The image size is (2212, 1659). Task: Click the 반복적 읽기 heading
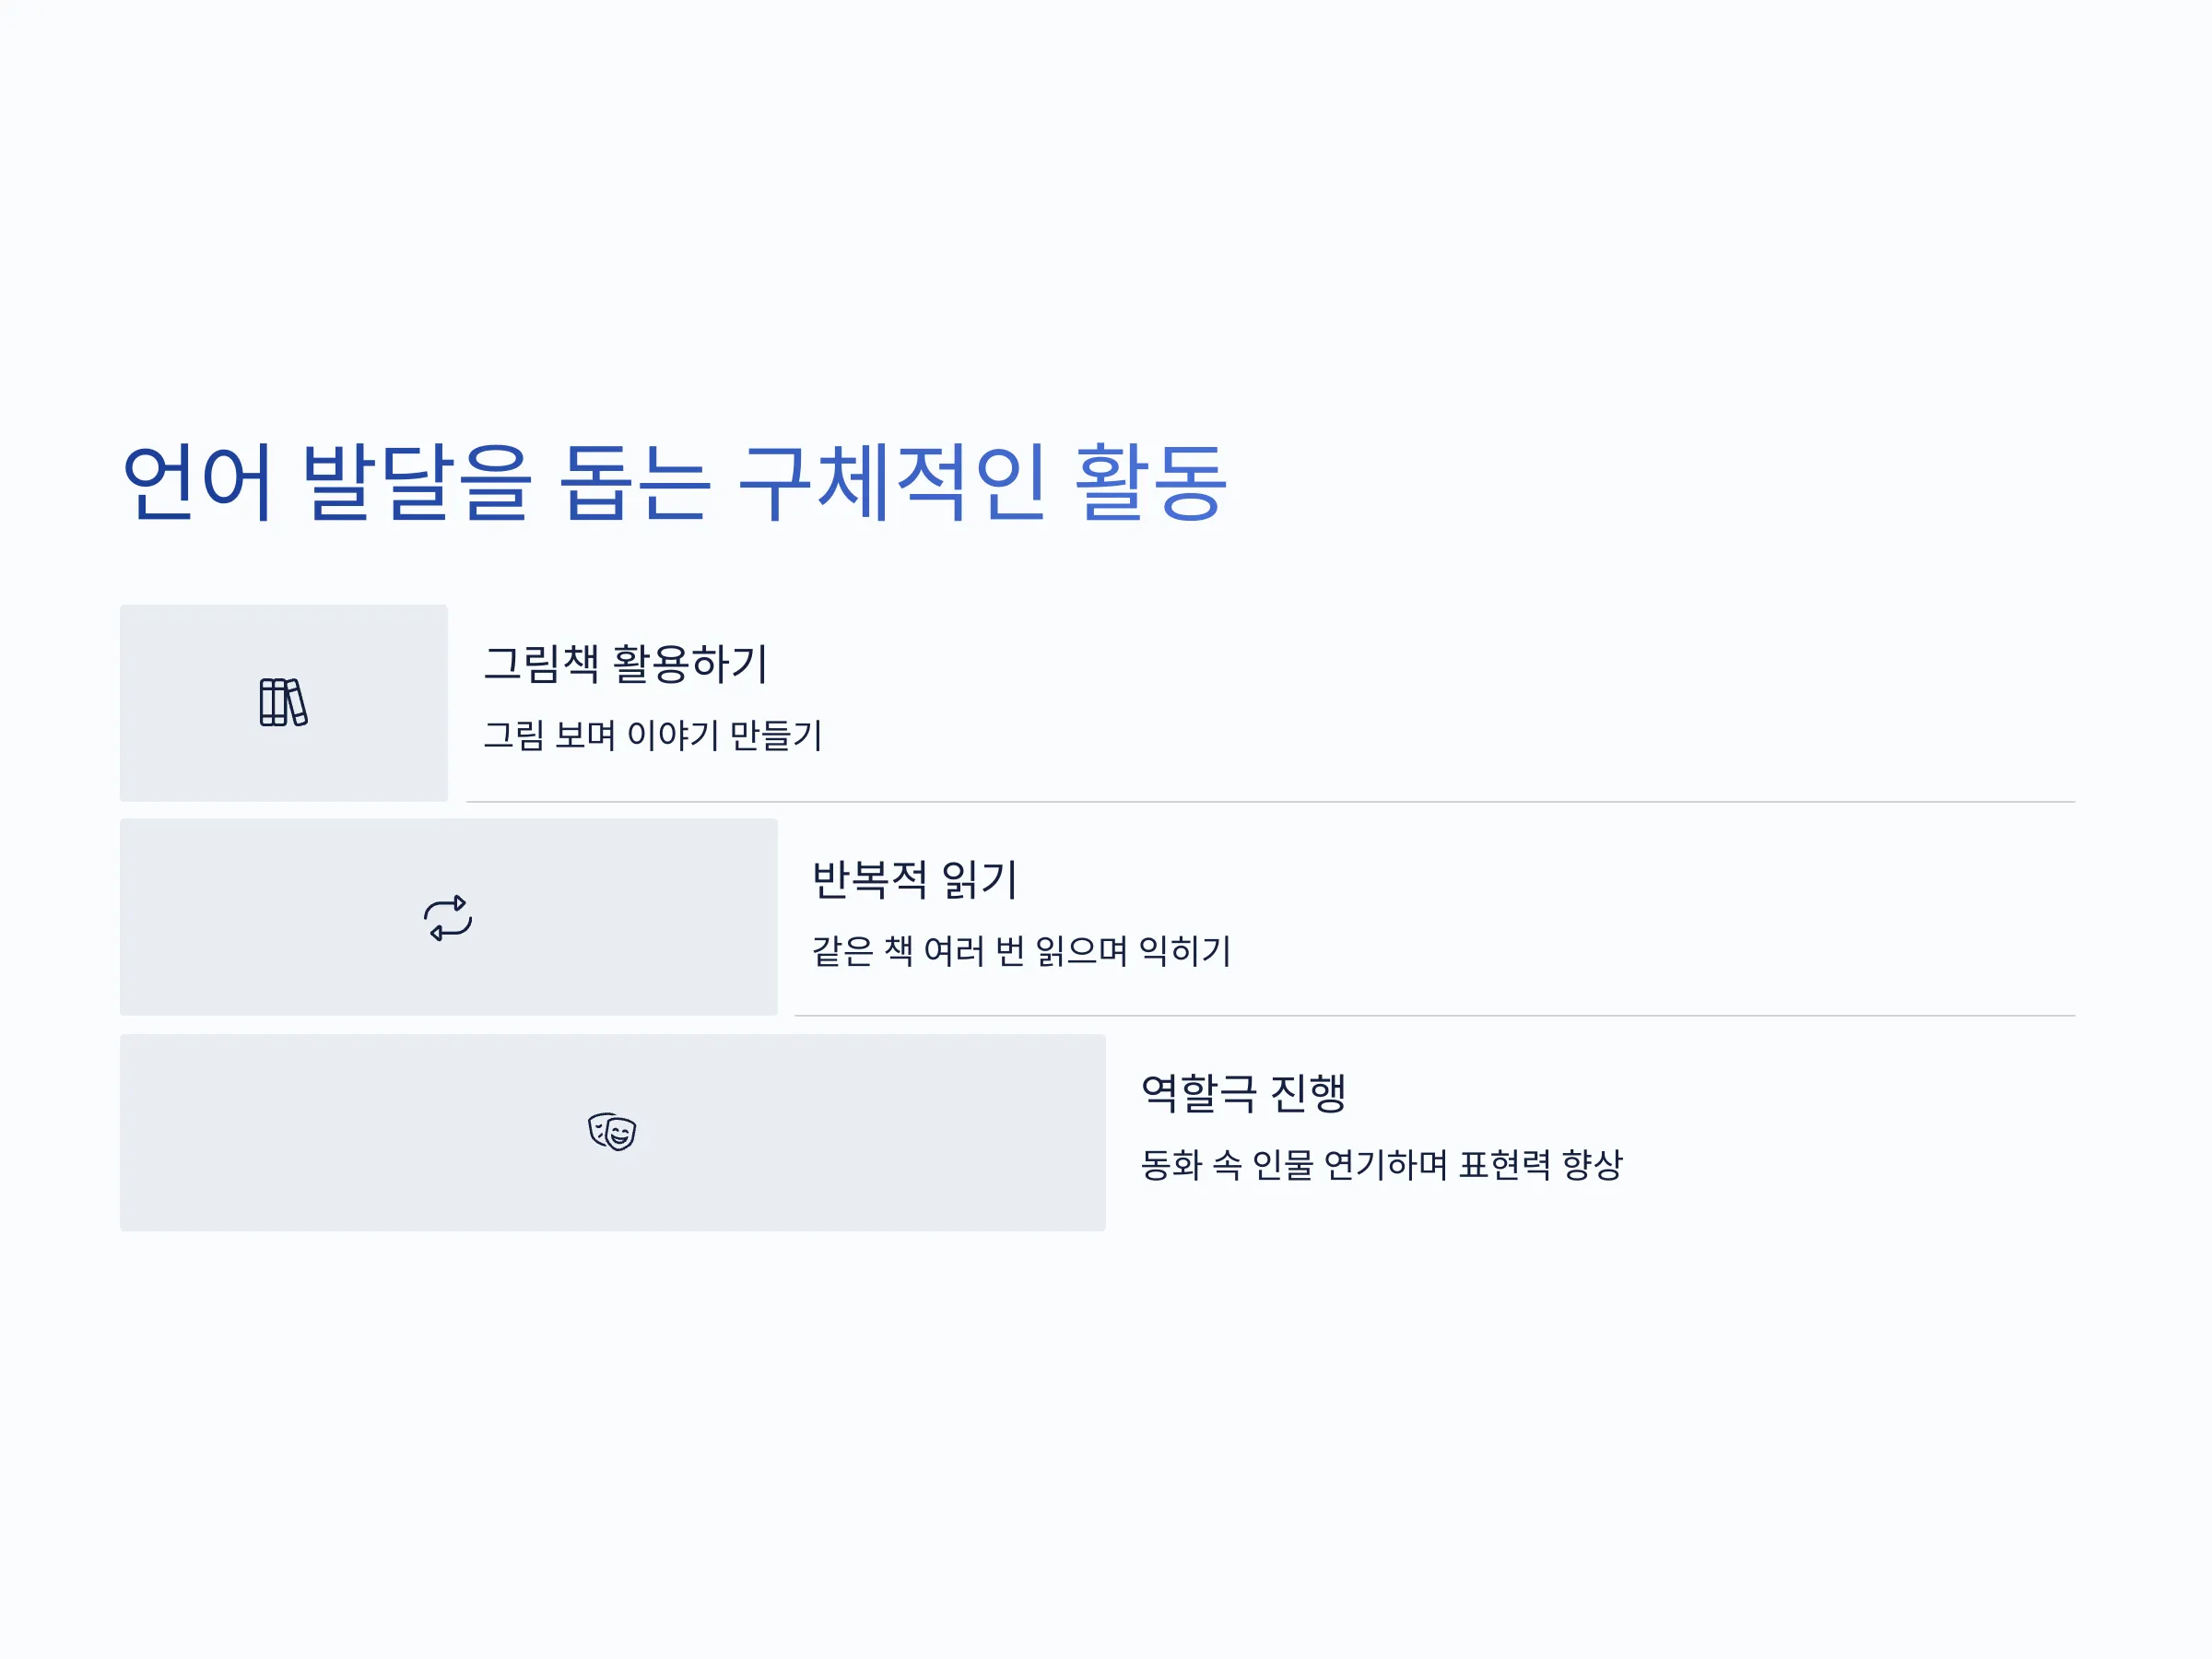[x=915, y=879]
